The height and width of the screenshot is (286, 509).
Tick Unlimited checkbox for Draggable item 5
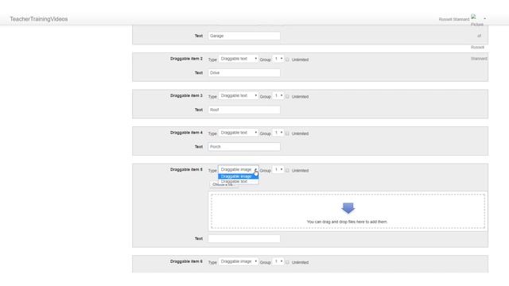click(x=287, y=171)
